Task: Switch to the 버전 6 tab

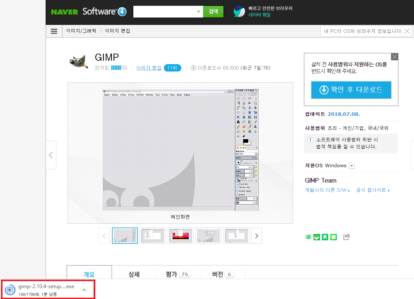Action: pos(223,274)
